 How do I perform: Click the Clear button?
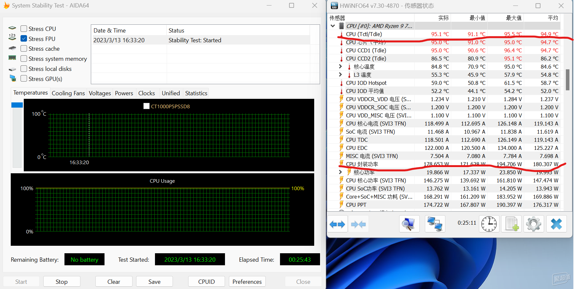pos(114,282)
